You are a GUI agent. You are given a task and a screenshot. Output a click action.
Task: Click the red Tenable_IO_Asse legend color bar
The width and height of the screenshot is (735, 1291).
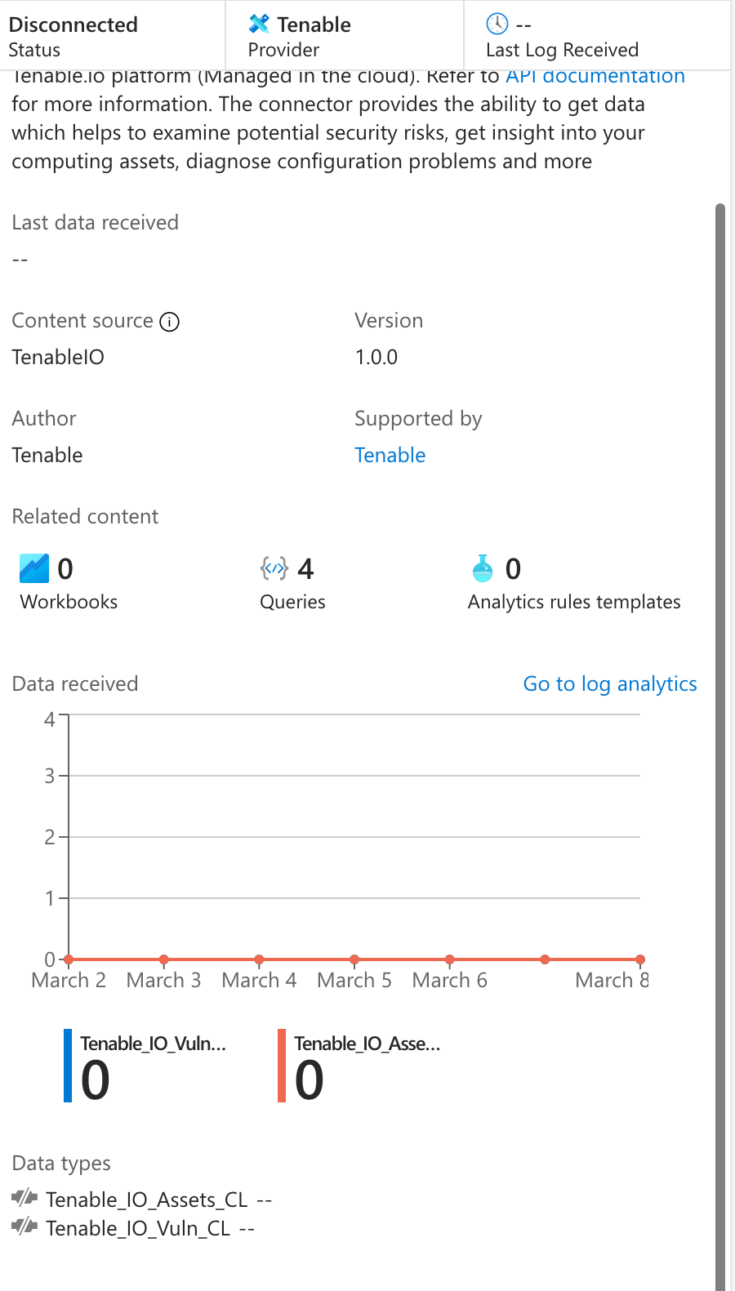(x=282, y=1066)
